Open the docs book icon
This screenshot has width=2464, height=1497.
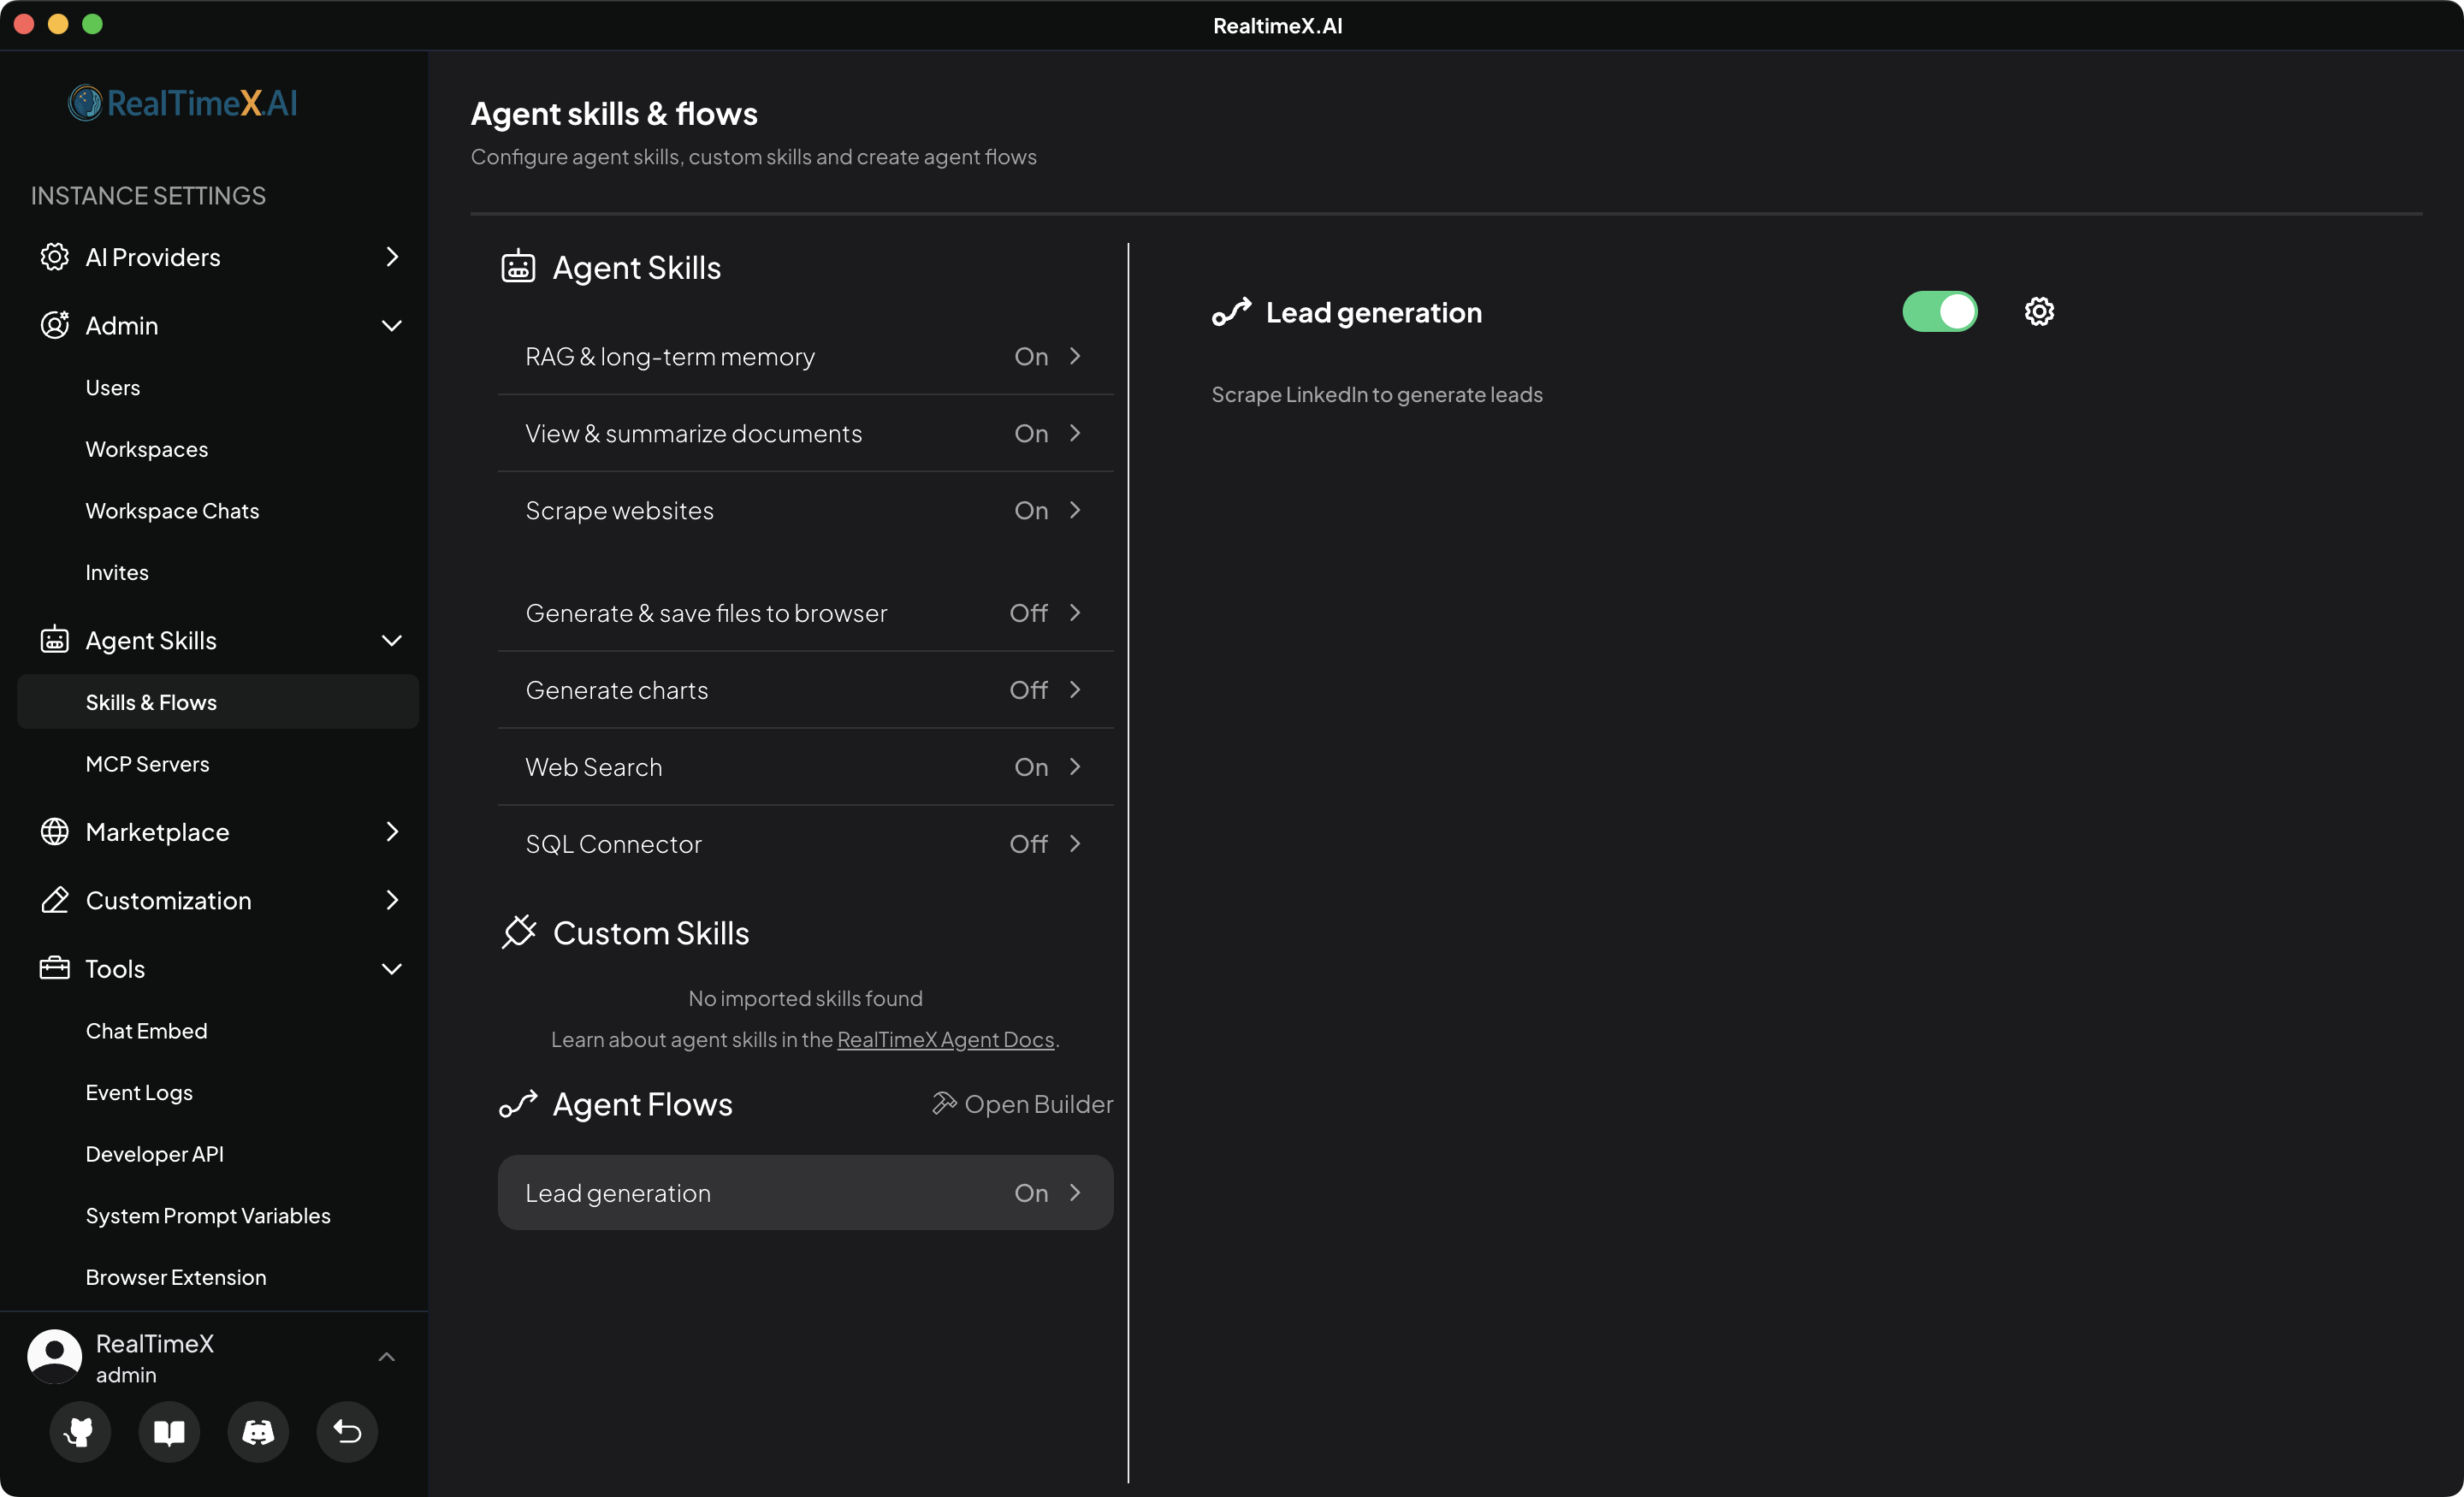point(169,1432)
